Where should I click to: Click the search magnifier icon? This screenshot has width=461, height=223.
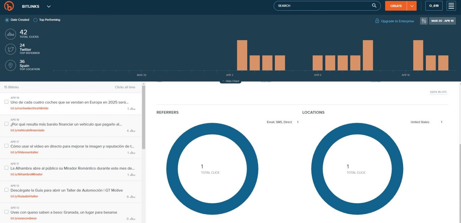(374, 6)
